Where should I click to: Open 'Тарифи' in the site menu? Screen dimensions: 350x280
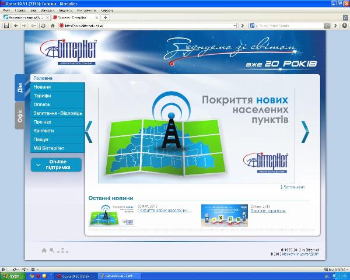[57, 96]
